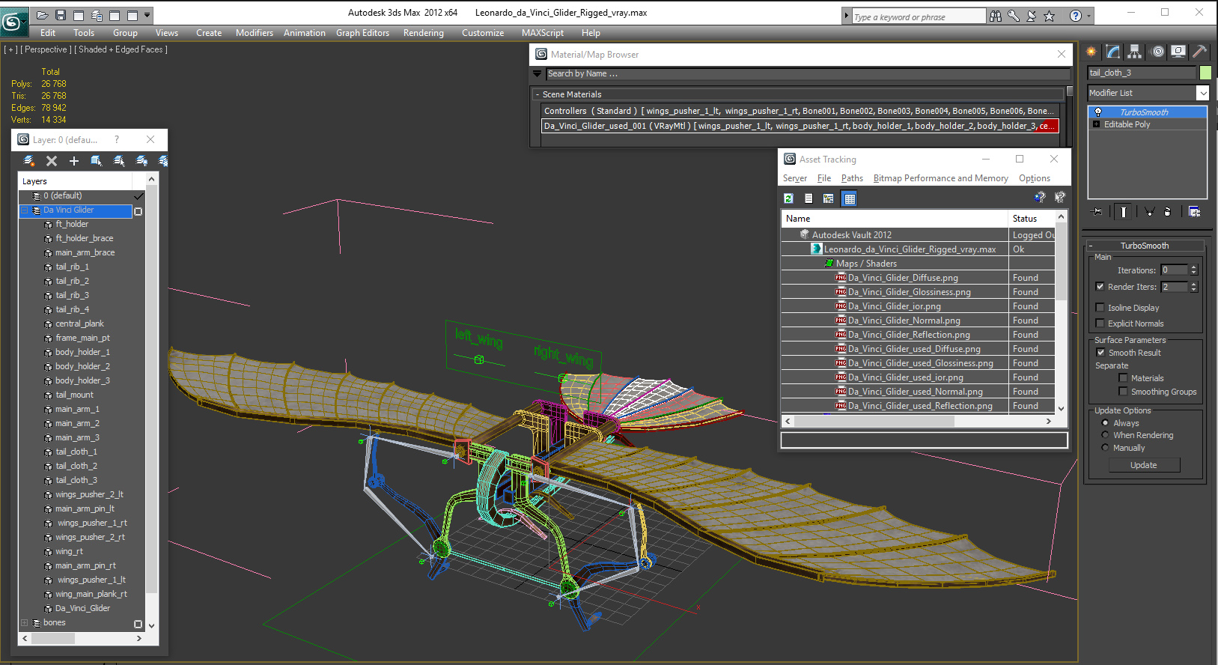
Task: Open the Hierarchy command panel icon
Action: coord(1135,52)
